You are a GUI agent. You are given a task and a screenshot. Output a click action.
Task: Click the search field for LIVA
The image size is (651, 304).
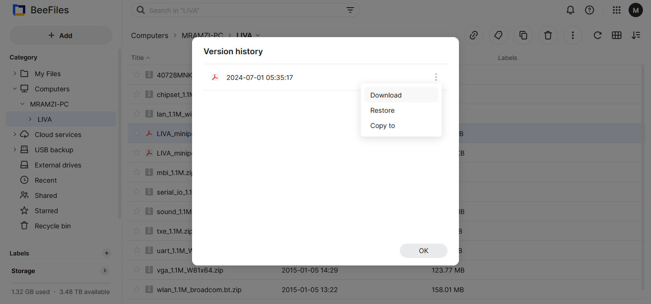point(245,10)
